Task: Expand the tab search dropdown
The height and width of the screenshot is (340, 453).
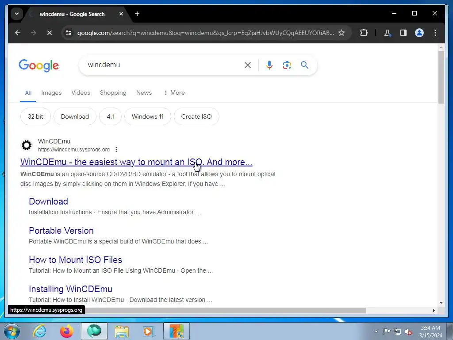Action: click(17, 14)
